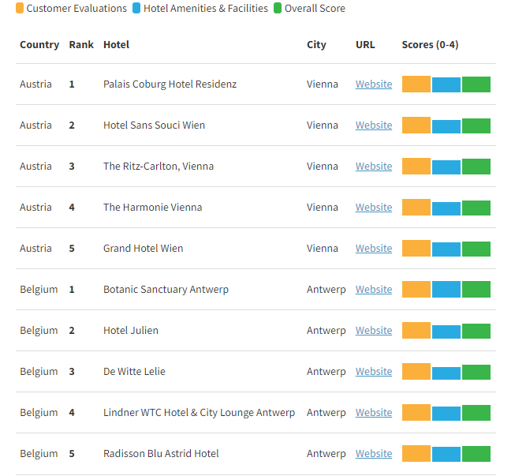Visit The Ritz-Carlton, Vienna website link
The width and height of the screenshot is (515, 476).
click(x=373, y=167)
